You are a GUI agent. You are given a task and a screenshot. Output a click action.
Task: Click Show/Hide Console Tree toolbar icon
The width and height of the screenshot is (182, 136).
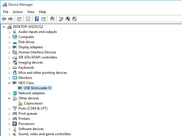pyautogui.click(x=19, y=19)
